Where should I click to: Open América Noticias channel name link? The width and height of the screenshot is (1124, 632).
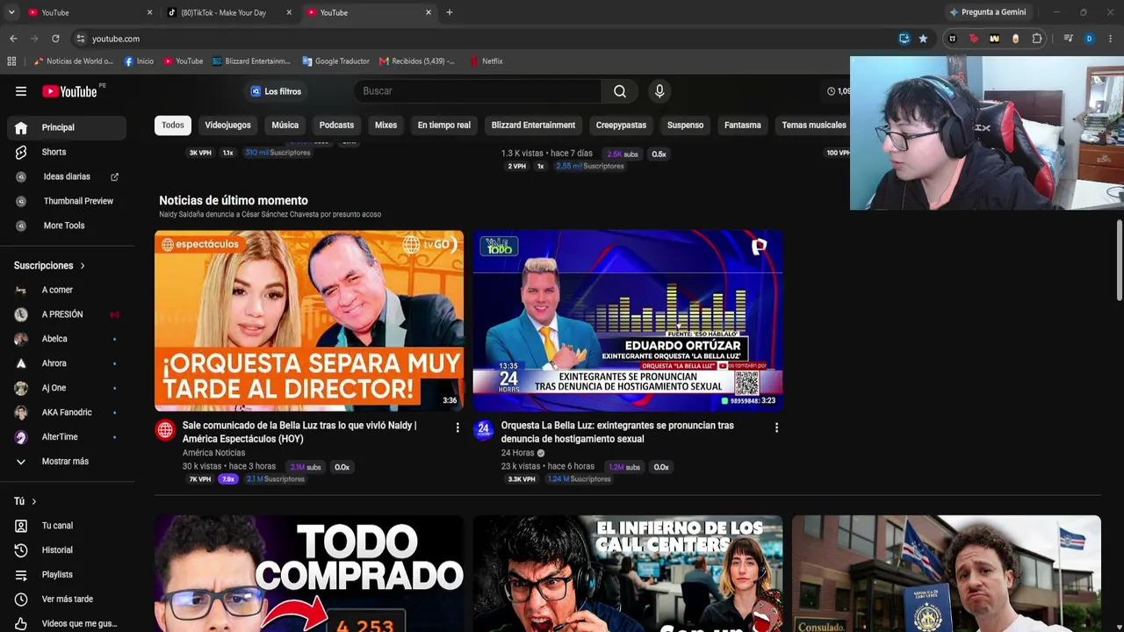213,453
